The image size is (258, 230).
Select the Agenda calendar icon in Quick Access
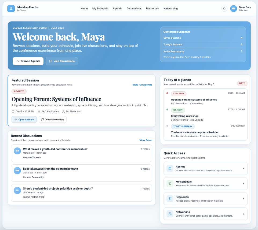[170, 168]
